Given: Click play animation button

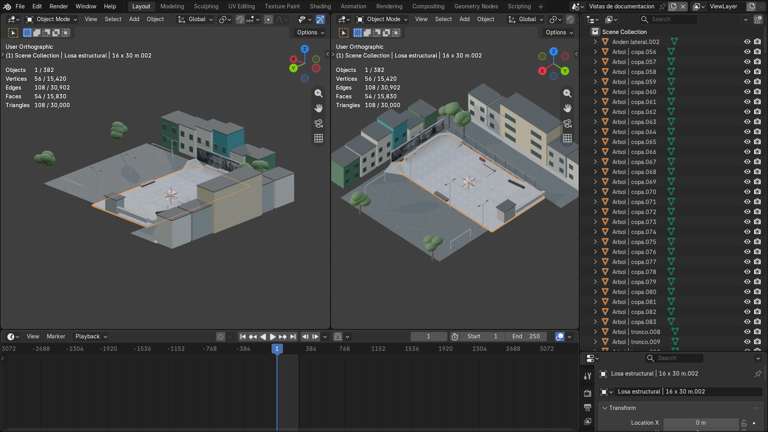Looking at the screenshot, I should [x=273, y=336].
